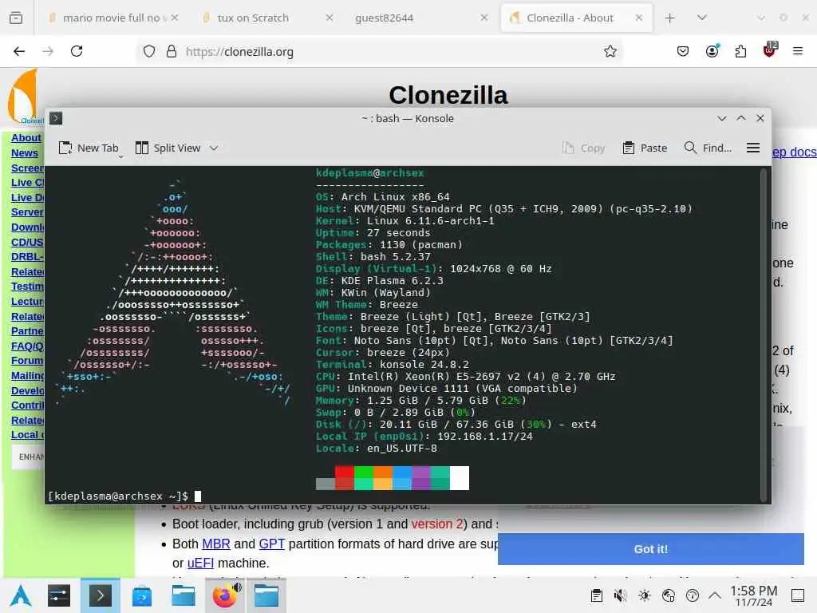Open the Dolphin folder icon beside Discover
The image size is (817, 613).
184,595
